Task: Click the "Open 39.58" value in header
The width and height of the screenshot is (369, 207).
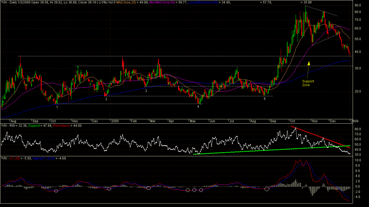Action: point(39,2)
